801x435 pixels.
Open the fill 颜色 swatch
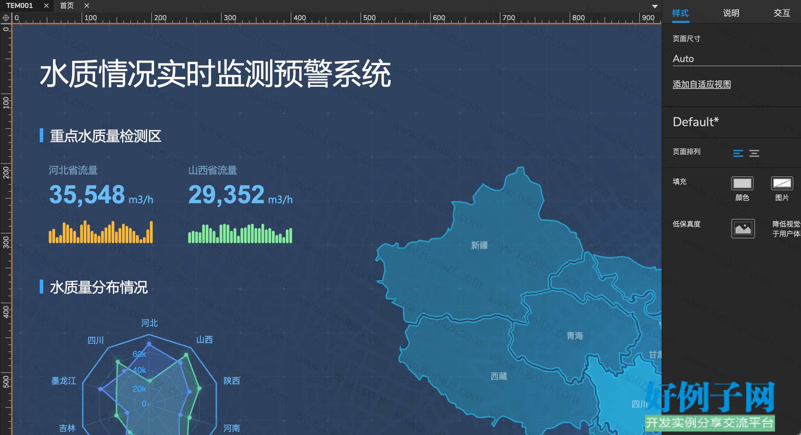coord(742,183)
